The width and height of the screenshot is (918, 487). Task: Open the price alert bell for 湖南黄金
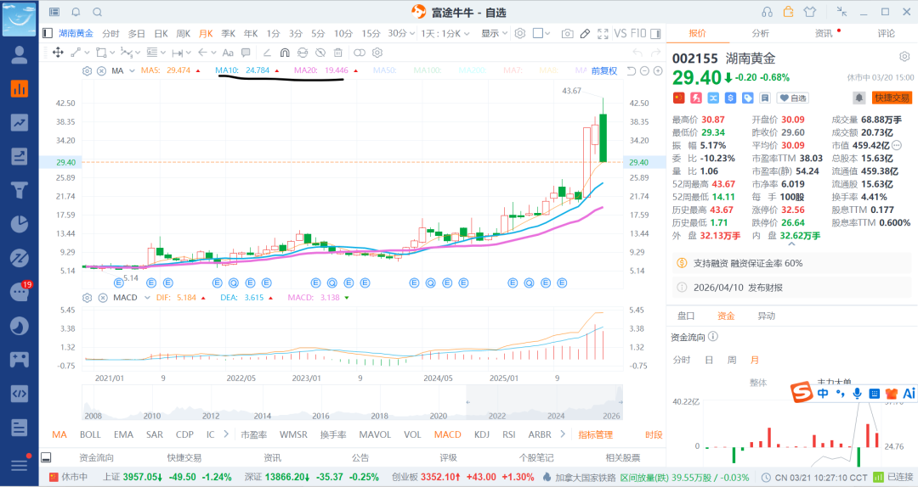coord(858,98)
